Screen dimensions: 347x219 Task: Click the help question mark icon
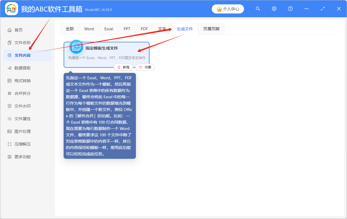pyautogui.click(x=290, y=9)
